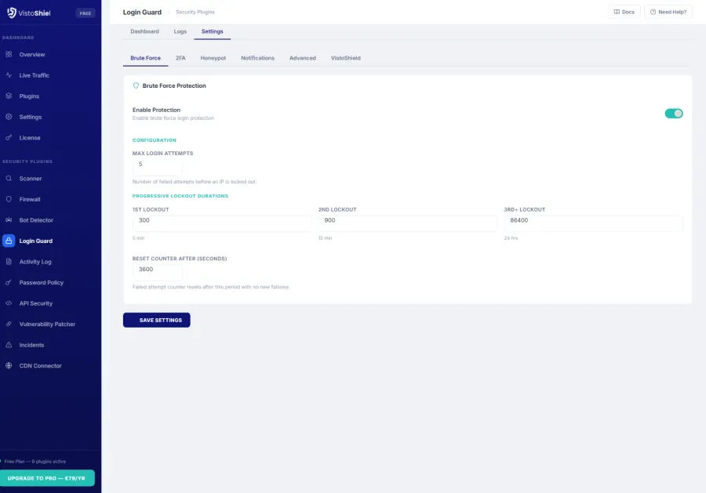
Task: Open Password Policy settings
Action: pyautogui.click(x=41, y=282)
